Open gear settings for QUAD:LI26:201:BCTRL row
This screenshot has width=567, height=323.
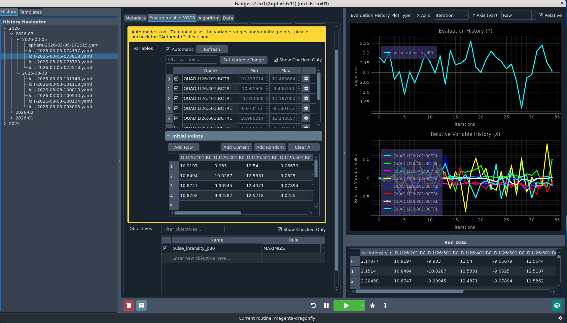click(306, 79)
